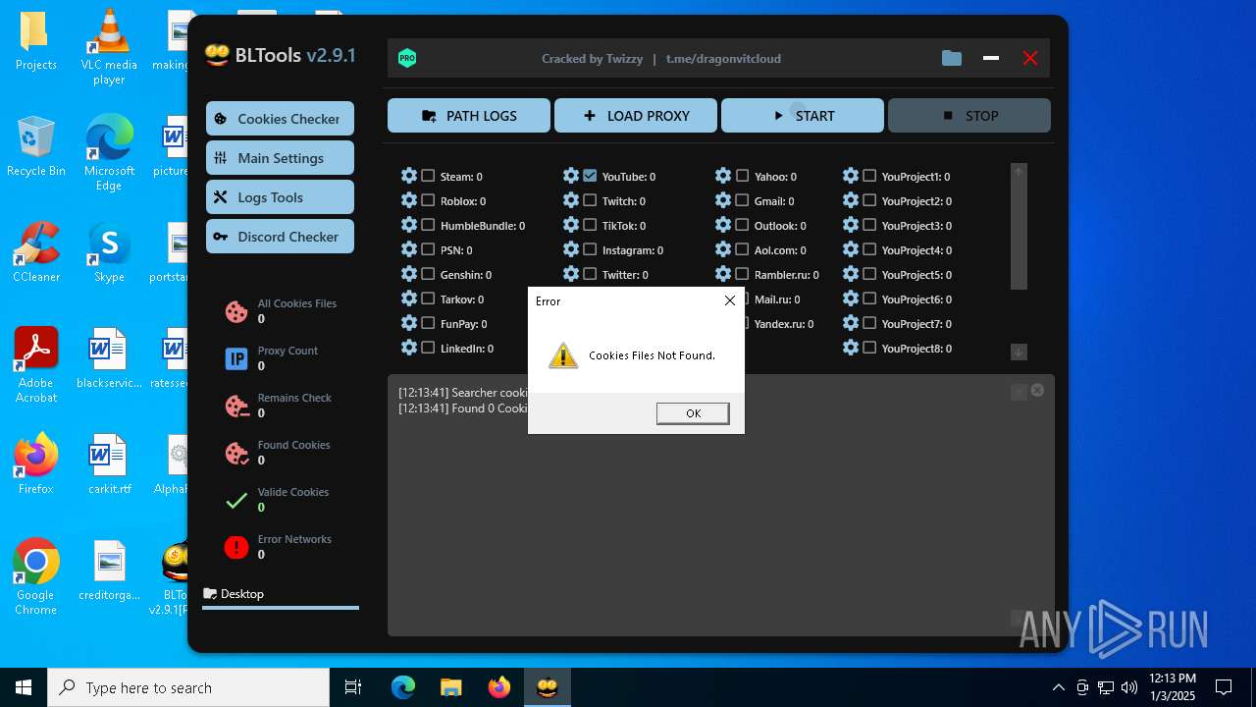Enable the Gmail checkbox
The image size is (1256, 707).
click(x=742, y=200)
